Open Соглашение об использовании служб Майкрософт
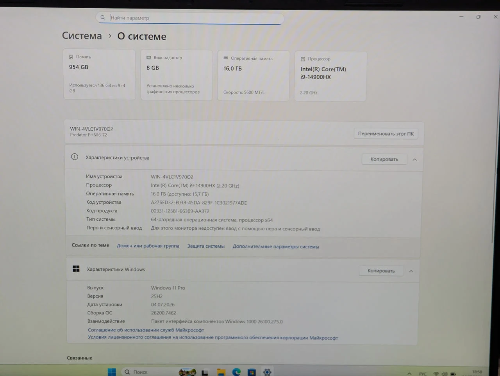The image size is (500, 376). coord(146,330)
